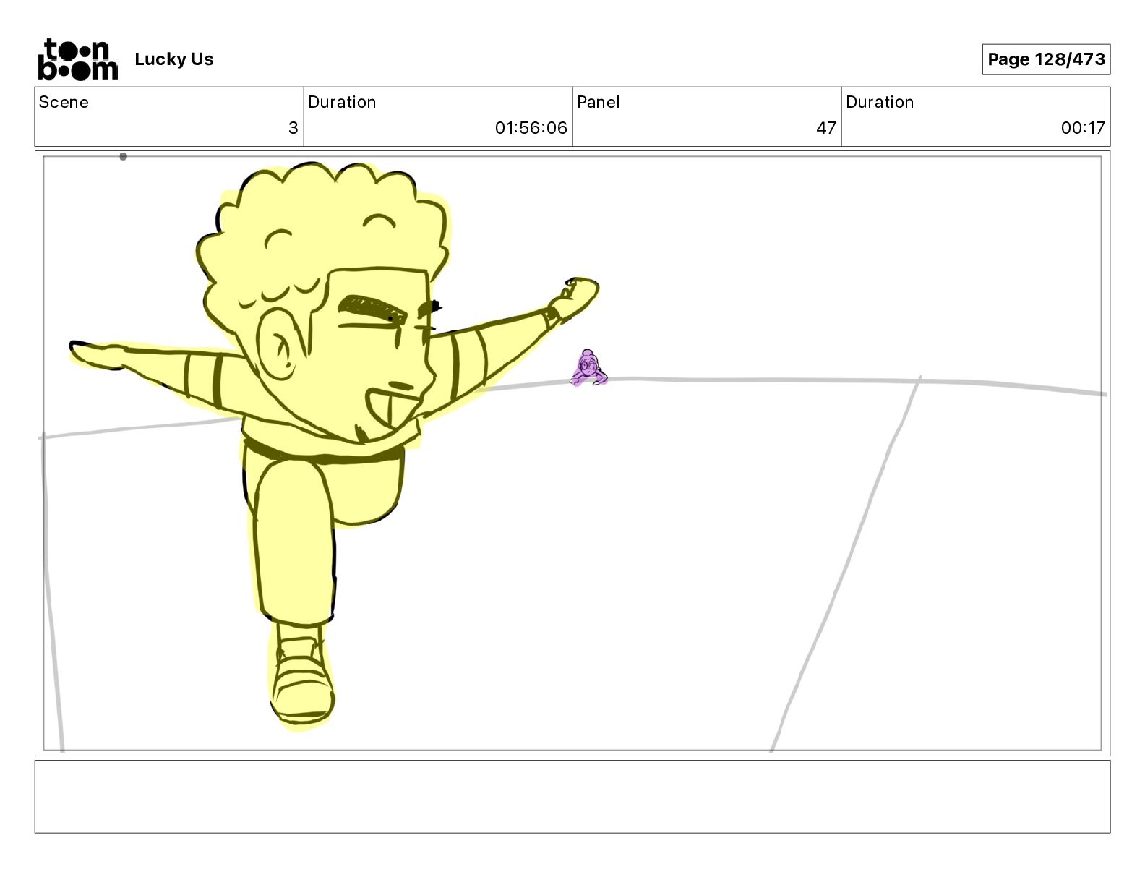This screenshot has width=1145, height=885.
Task: Click the 'Scene' header label
Action: pyautogui.click(x=64, y=102)
